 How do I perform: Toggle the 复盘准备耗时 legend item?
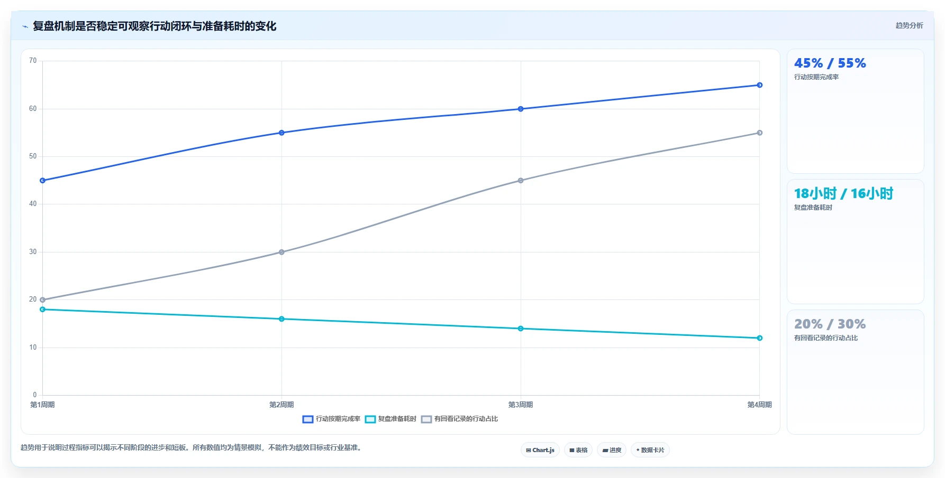[390, 419]
